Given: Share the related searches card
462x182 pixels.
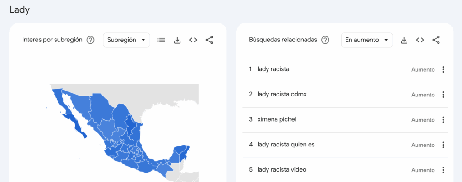Looking at the screenshot, I should click(x=436, y=40).
